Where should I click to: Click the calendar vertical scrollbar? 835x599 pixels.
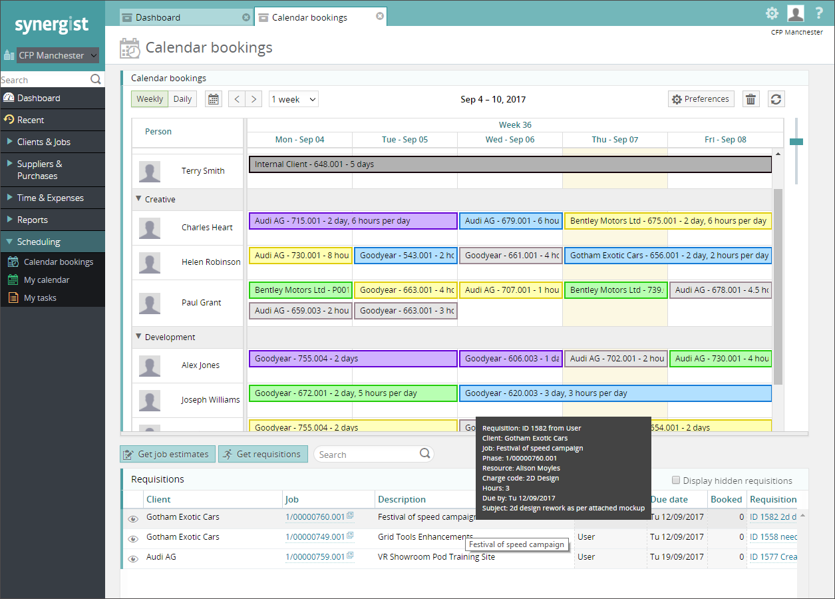(x=778, y=286)
